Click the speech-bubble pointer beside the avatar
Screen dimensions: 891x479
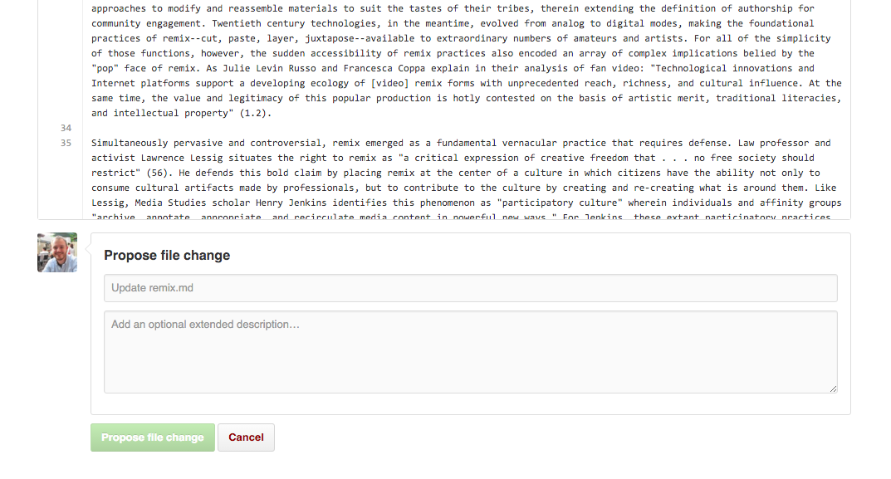tap(87, 248)
